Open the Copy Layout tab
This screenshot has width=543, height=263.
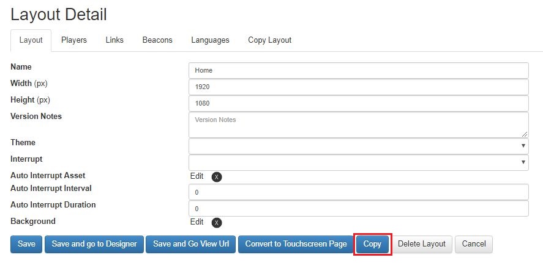pyautogui.click(x=270, y=40)
